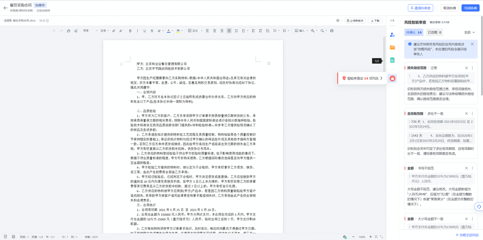Toggle document visibility eye icon

338,21
